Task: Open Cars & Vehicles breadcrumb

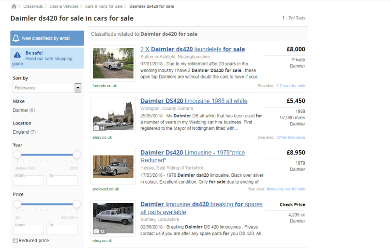Action: coord(63,6)
